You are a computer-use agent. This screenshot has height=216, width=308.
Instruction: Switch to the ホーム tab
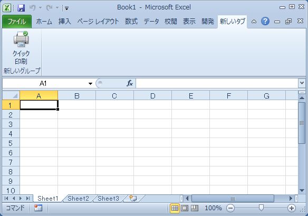point(44,22)
